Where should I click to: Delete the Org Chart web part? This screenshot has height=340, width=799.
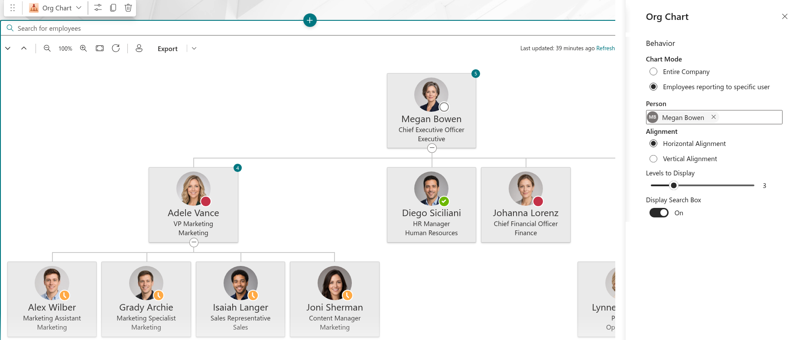pyautogui.click(x=128, y=8)
